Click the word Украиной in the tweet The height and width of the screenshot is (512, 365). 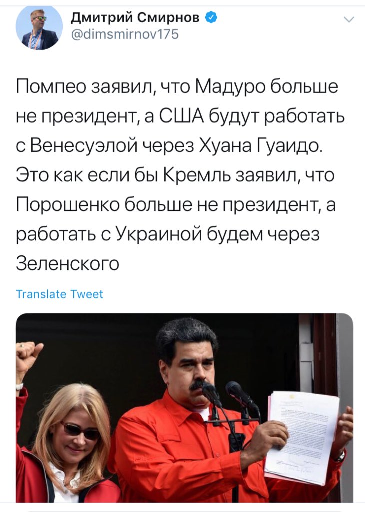coord(159,234)
